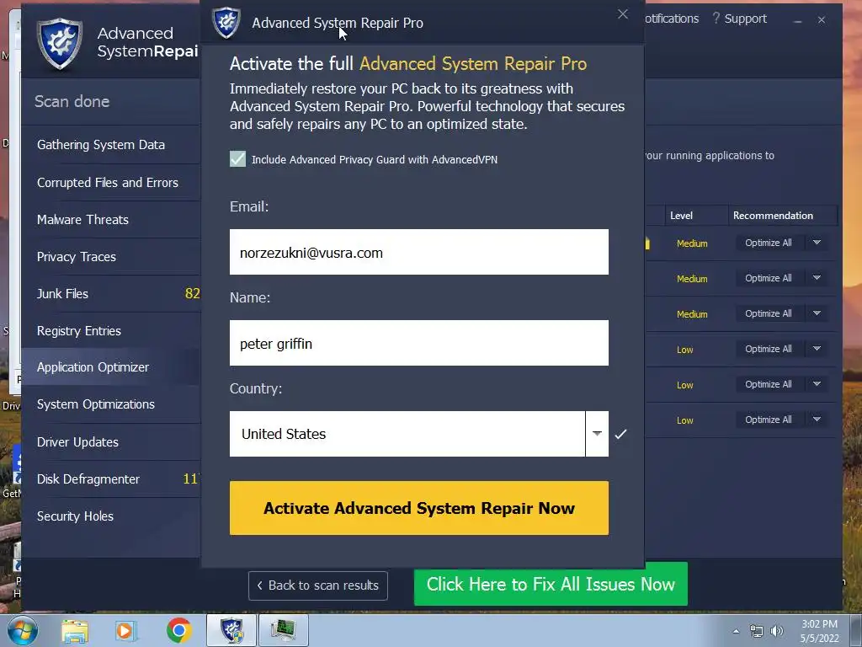Open the Malware Threats section
Screen dimensions: 862x647
pos(111,220)
